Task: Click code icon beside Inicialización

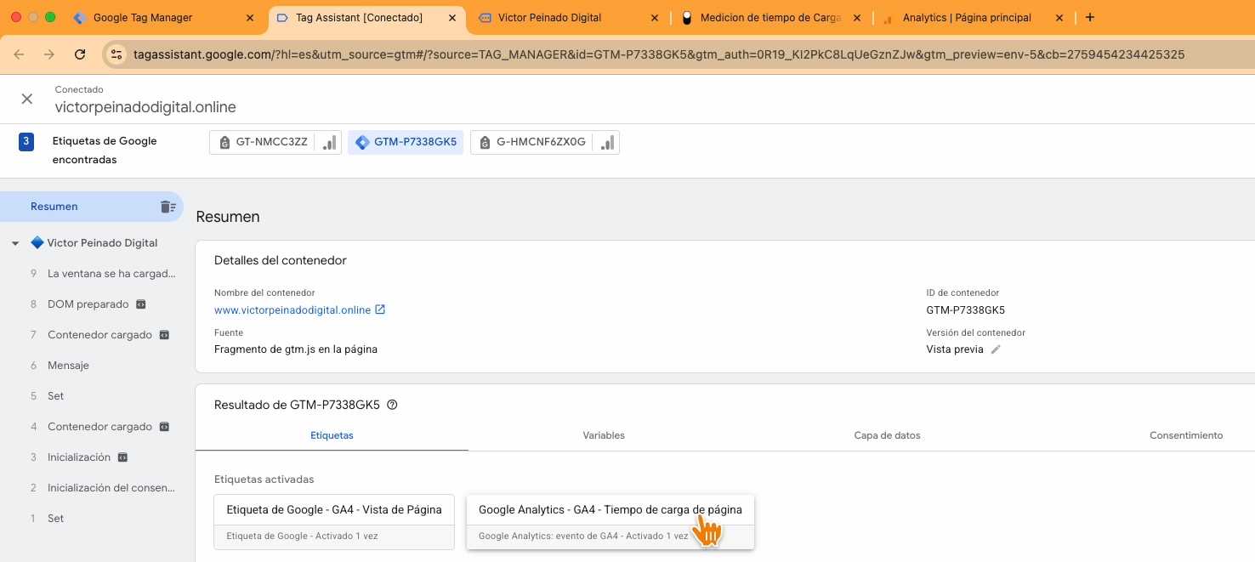Action: click(122, 457)
